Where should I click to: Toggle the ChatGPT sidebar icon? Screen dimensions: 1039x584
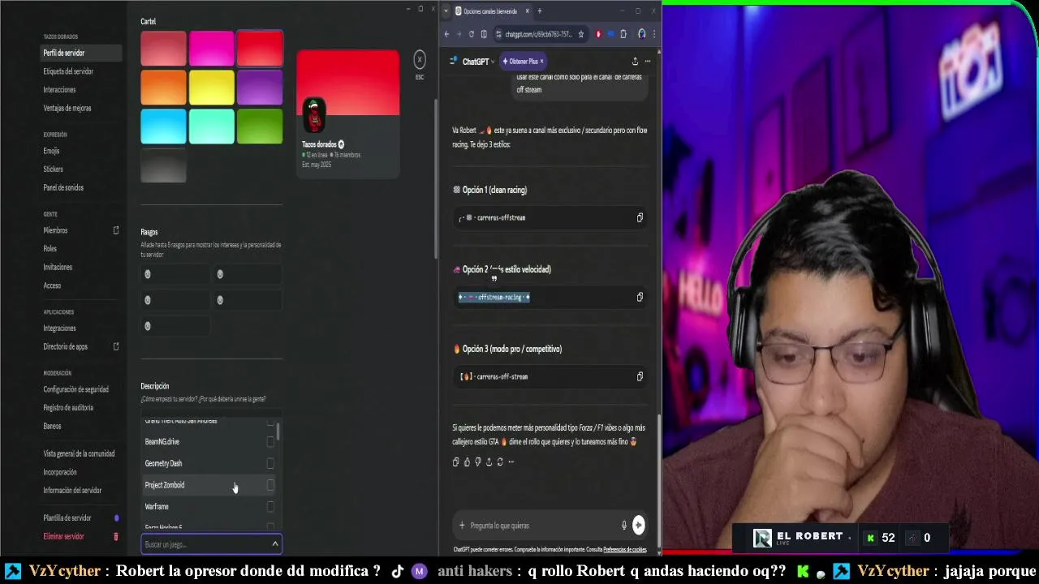(x=453, y=61)
